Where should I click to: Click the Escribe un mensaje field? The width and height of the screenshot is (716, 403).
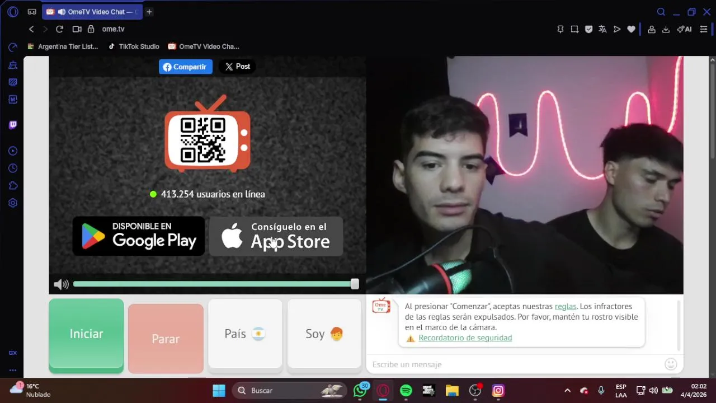click(515, 364)
